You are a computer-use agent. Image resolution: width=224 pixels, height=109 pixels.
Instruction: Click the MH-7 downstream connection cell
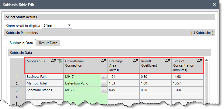click(82, 77)
